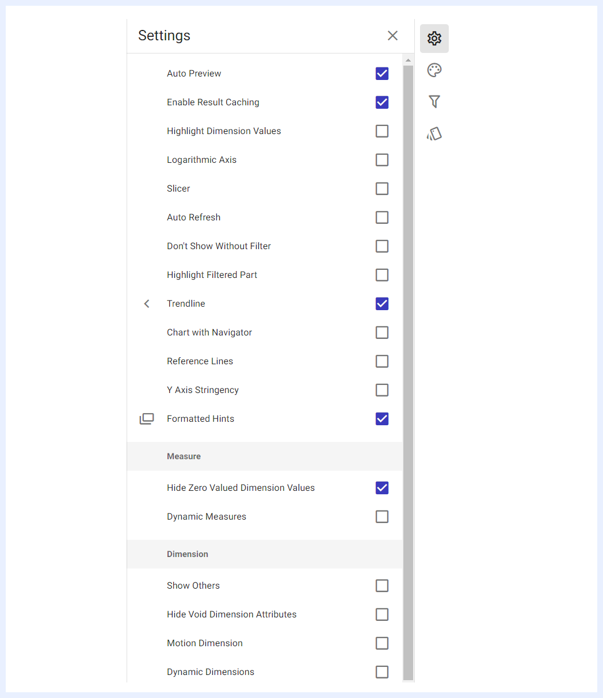Check the Dynamic Dimensions checkbox

click(382, 672)
